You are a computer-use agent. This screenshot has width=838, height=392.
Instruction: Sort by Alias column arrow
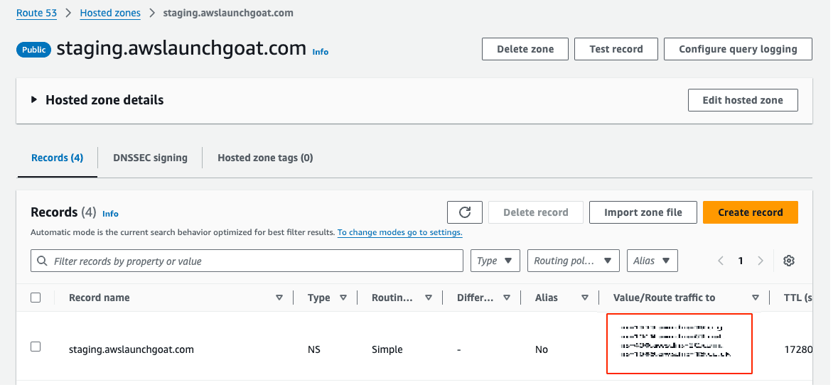(585, 298)
